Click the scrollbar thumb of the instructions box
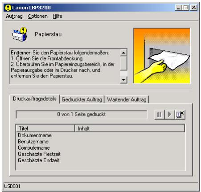The image size is (201, 192). coord(123,63)
